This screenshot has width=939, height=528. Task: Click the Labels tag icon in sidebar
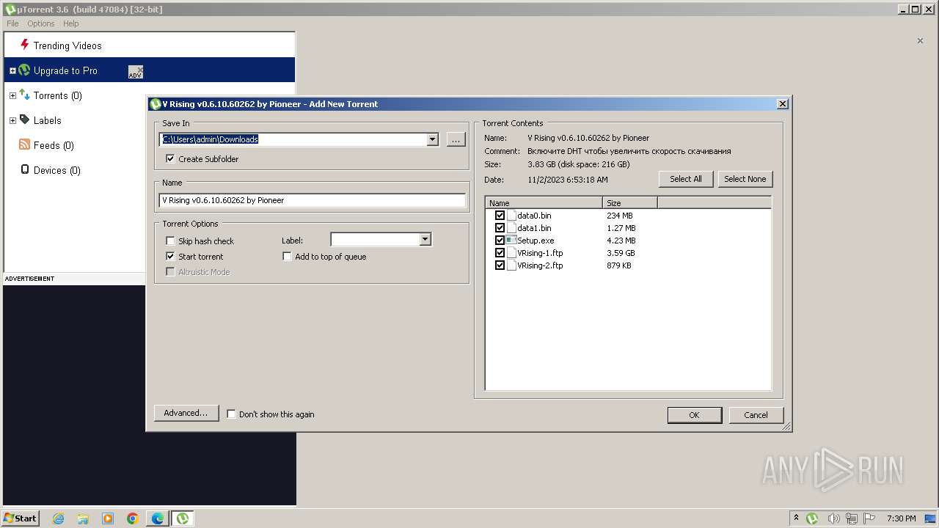[24, 120]
